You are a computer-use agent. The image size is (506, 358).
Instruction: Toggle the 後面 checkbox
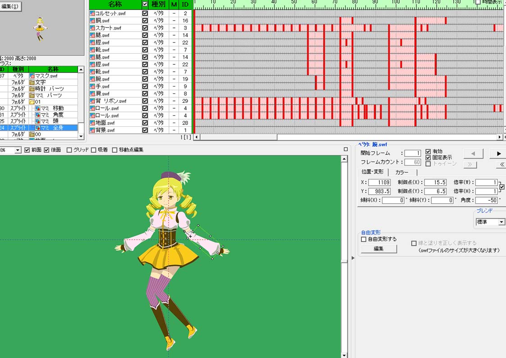46,150
